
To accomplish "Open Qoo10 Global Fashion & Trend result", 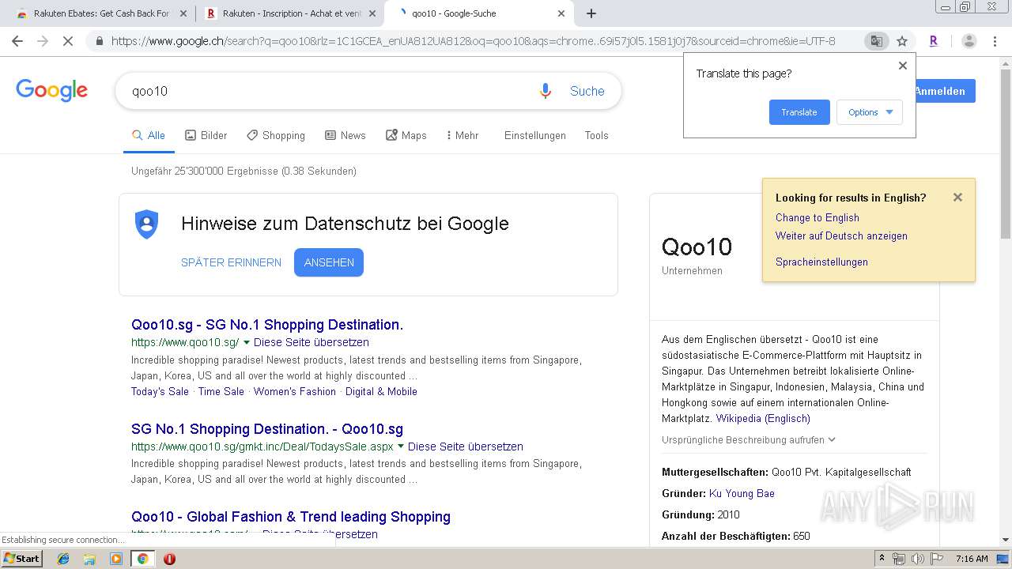I will pos(291,517).
